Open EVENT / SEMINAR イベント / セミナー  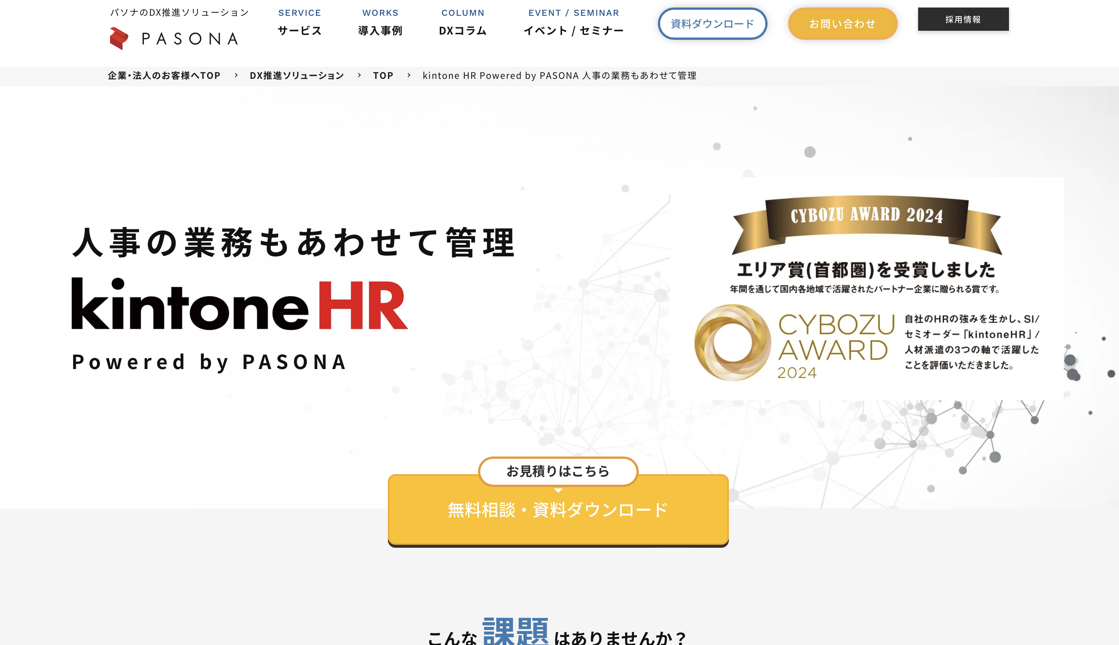[x=574, y=23]
